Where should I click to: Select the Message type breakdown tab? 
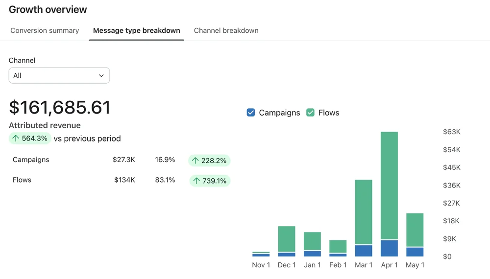point(137,30)
